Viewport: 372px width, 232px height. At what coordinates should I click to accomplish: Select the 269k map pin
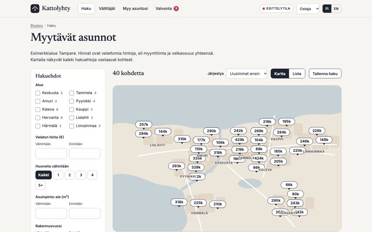click(x=259, y=131)
